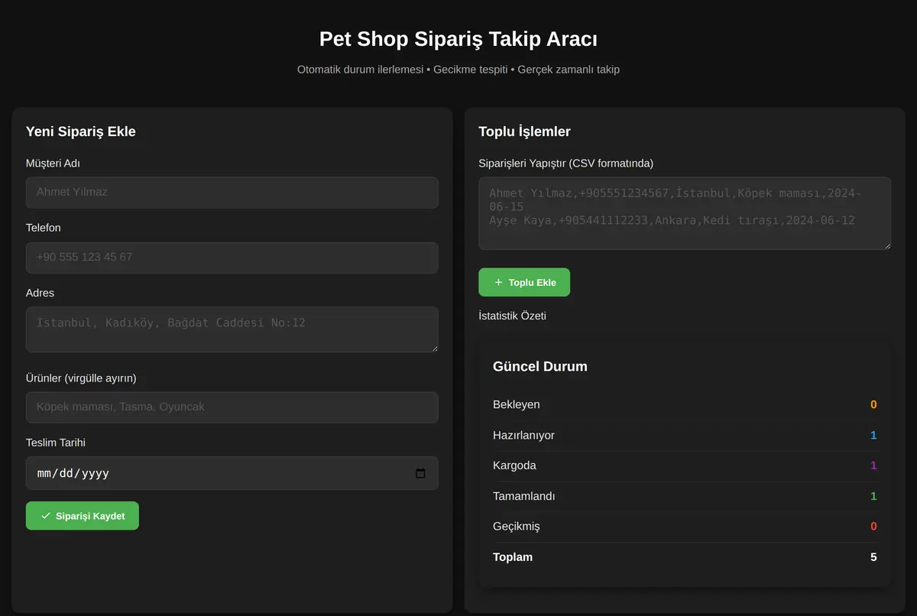The height and width of the screenshot is (616, 917).
Task: Click the Pet Shop Sipariş Takip Aracı title
Action: 458,39
